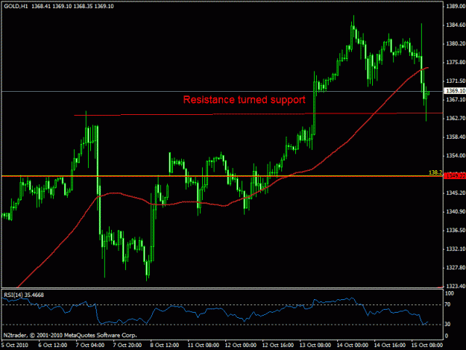
Task: Click the 5 Oct 2010 date label
Action: (15, 345)
